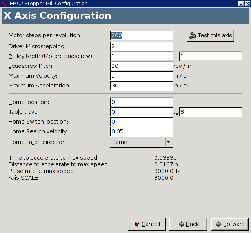Close the EMC2 Stepper Mill Configuration window
This screenshot has width=251, height=233.
[x=247, y=4]
